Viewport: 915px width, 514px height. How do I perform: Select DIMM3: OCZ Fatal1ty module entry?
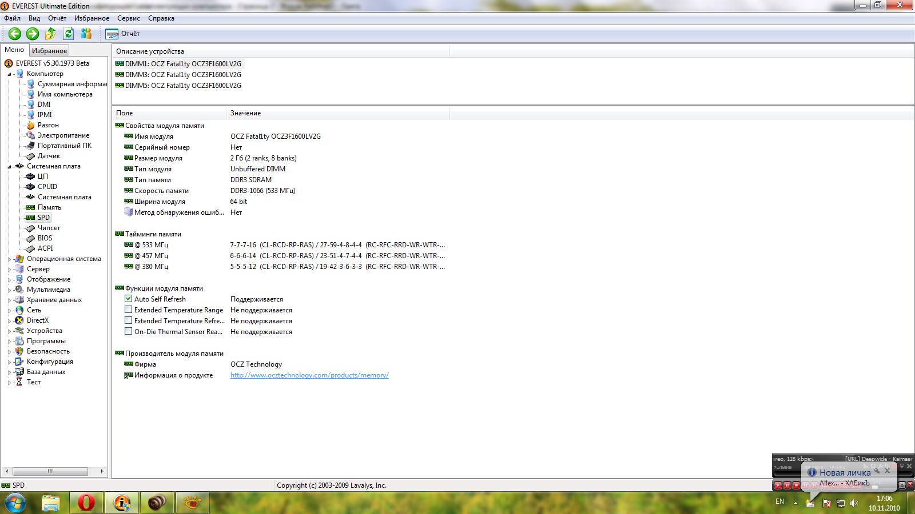tap(183, 75)
